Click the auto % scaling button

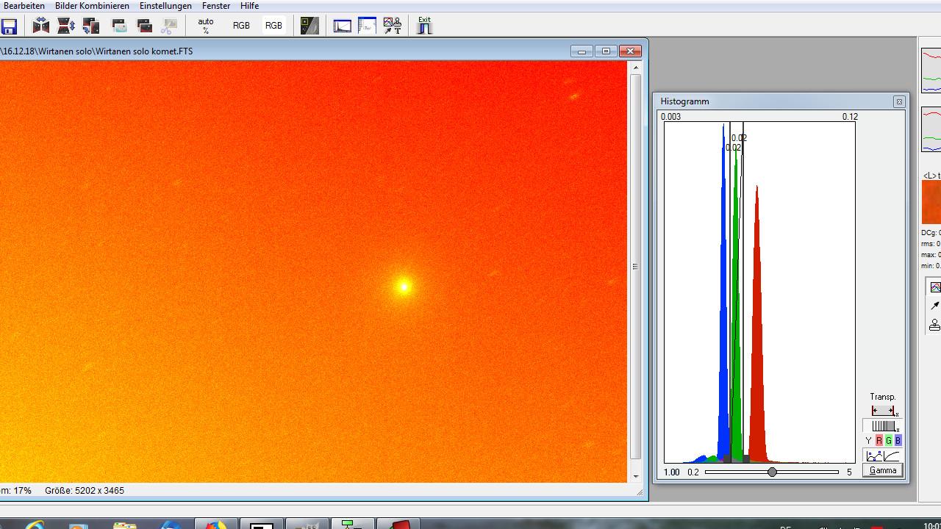point(206,26)
